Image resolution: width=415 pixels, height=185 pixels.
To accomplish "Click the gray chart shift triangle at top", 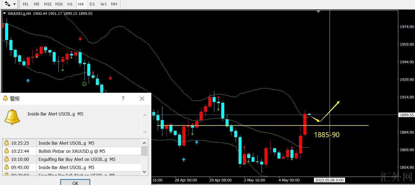I will [319, 12].
